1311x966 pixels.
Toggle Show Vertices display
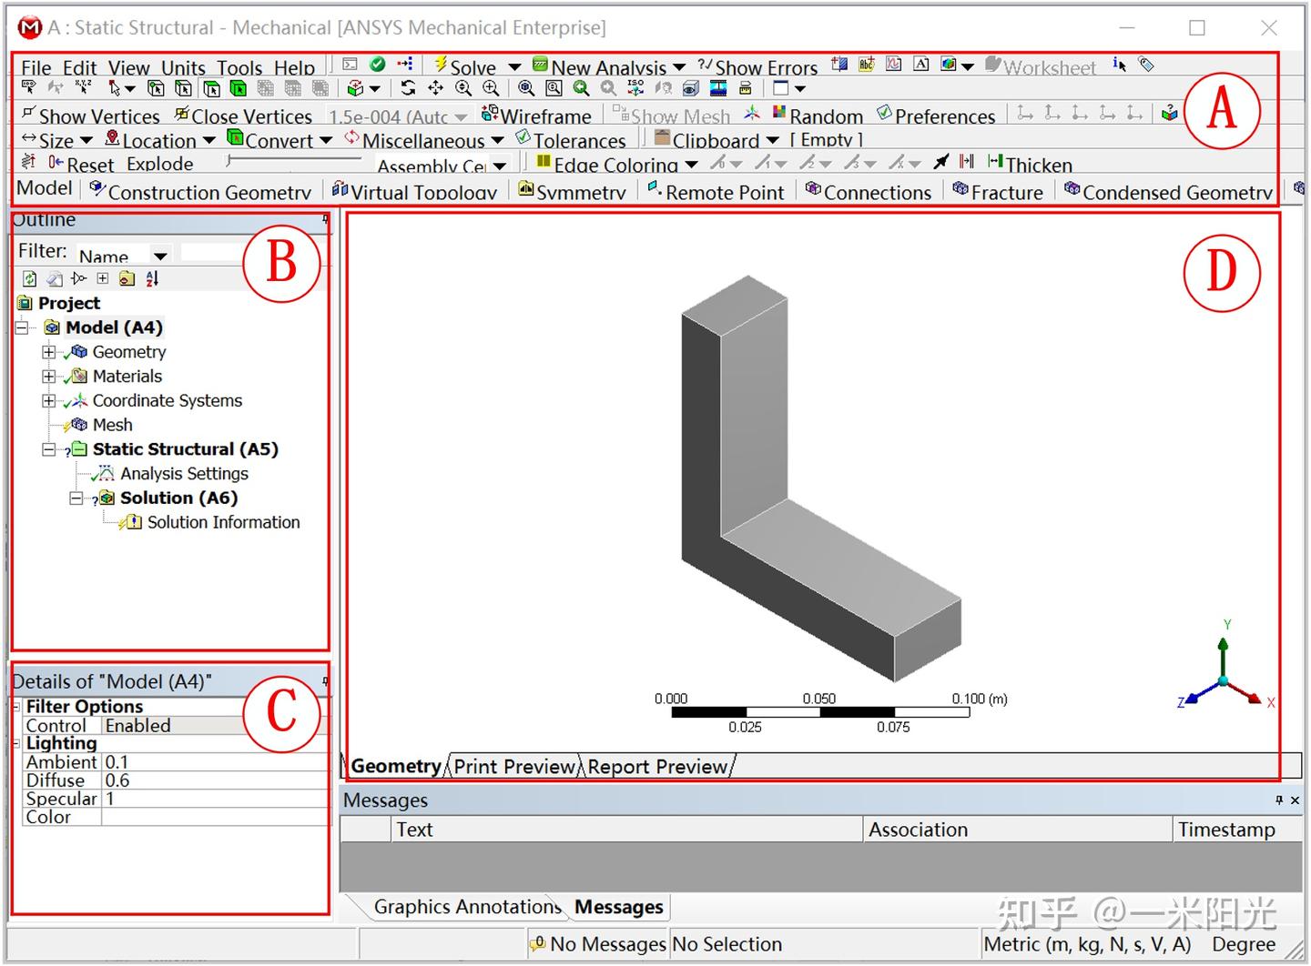click(91, 116)
